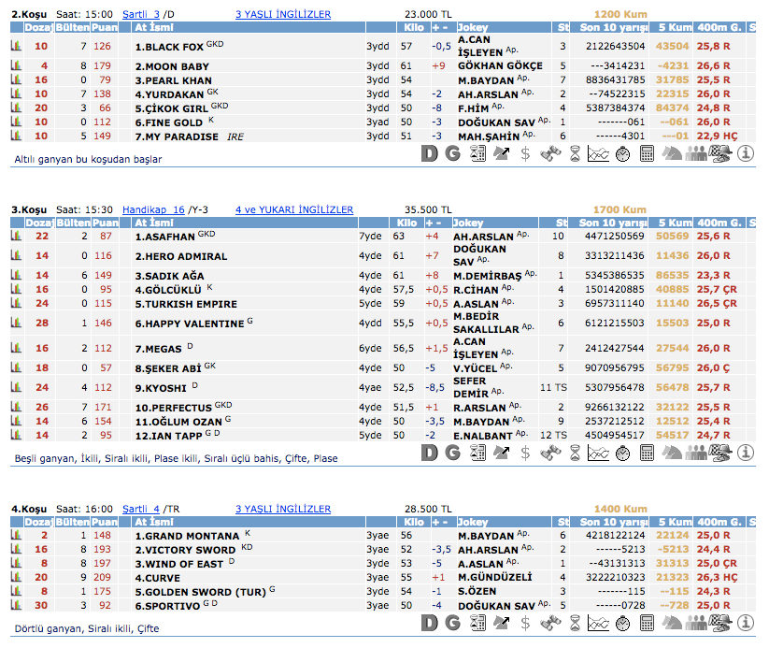Click the Jokey column header in race 3
The image size is (769, 648).
coord(470,223)
